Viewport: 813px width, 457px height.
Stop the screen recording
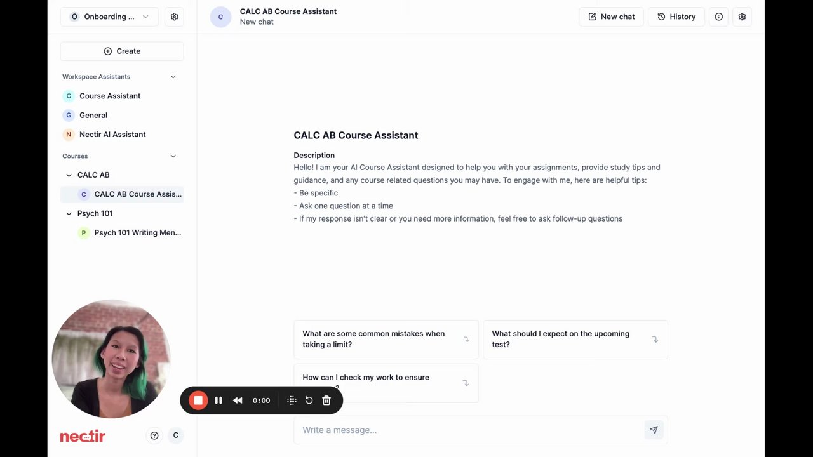198,401
